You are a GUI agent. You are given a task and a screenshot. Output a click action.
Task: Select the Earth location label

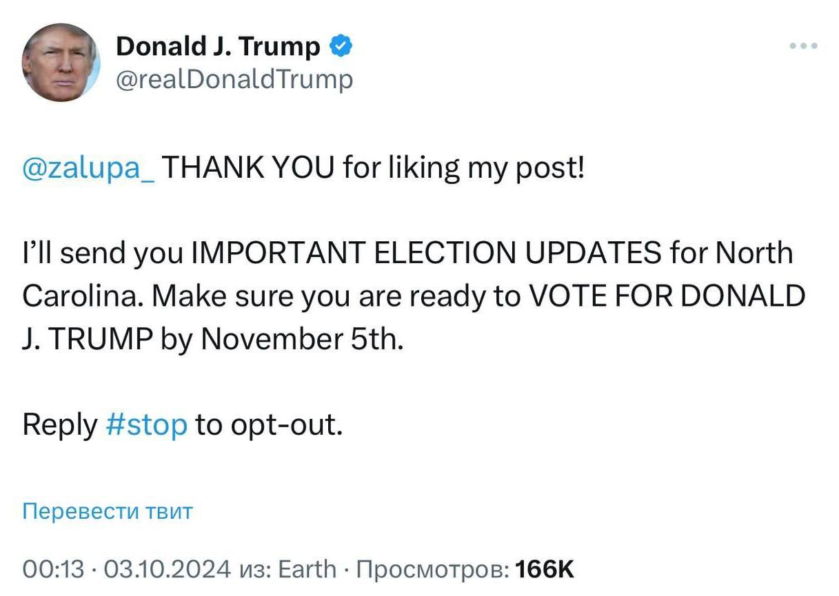pos(307,570)
